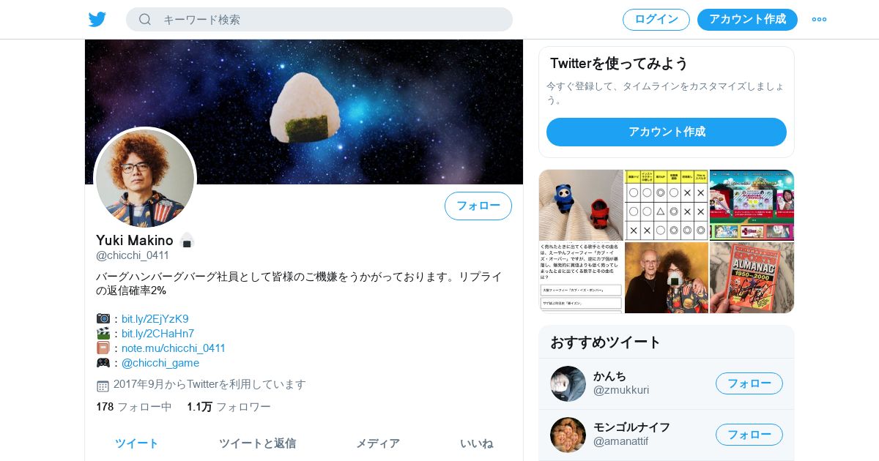Follow Yuki Makino with the フォロー button
The height and width of the screenshot is (461, 879).
pyautogui.click(x=478, y=206)
